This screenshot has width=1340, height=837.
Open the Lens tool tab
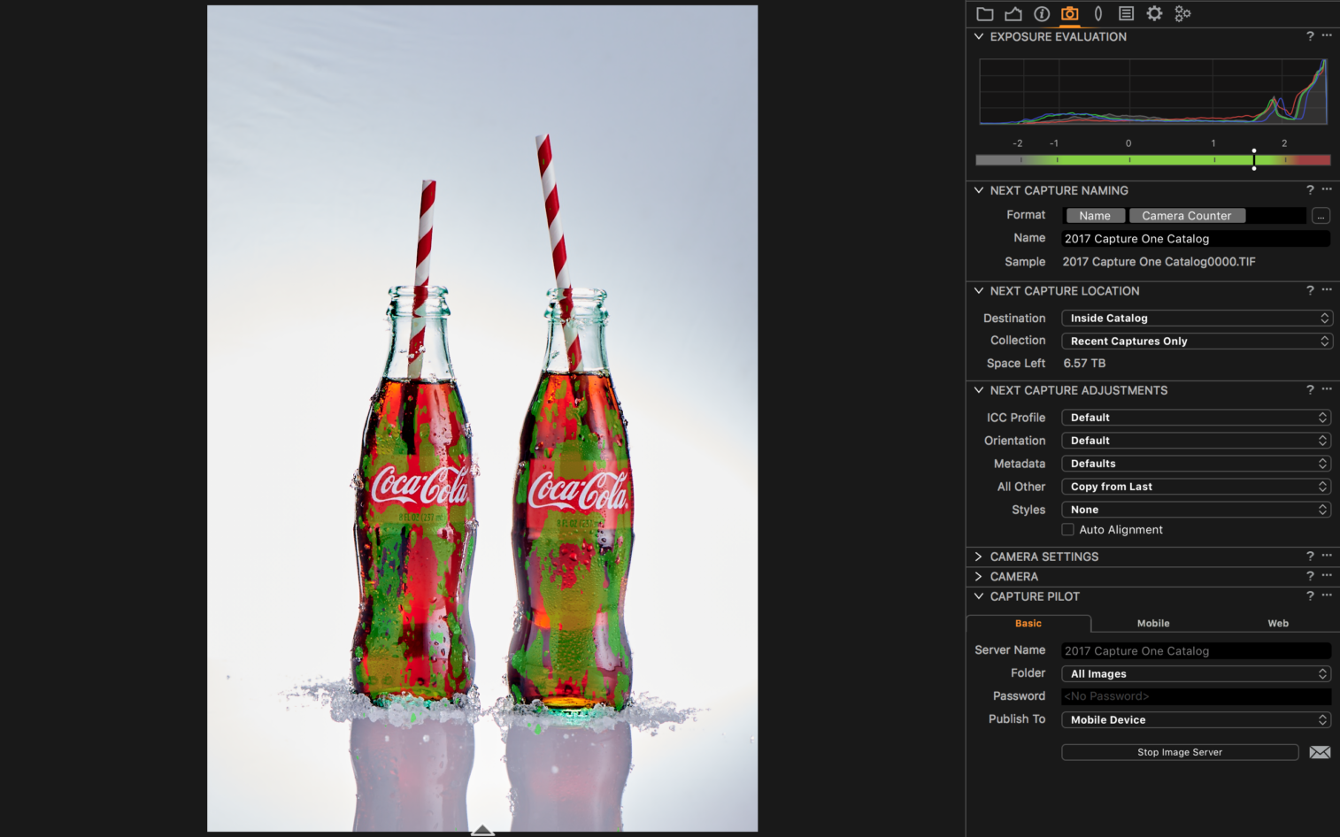[1097, 13]
